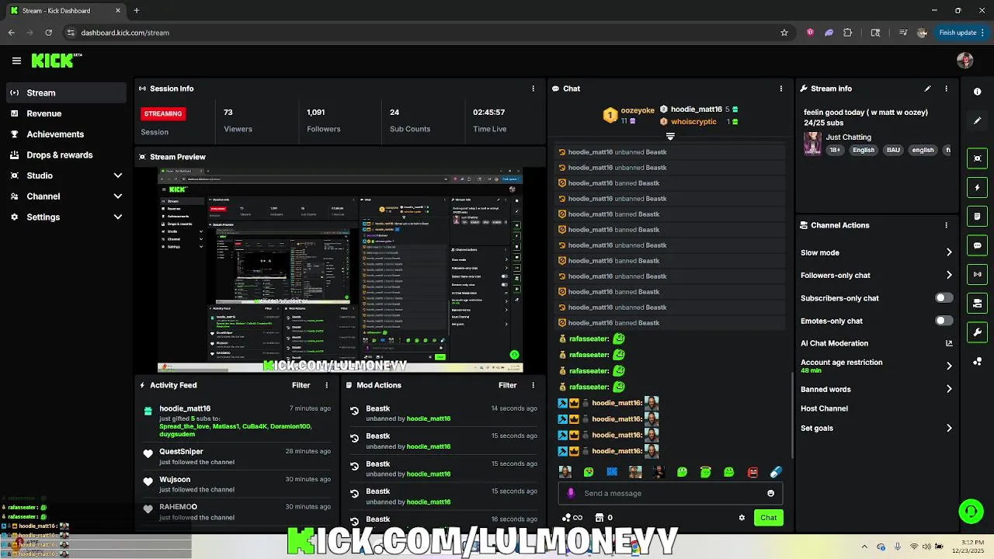Open Account age restriction options arrow
Image resolution: width=994 pixels, height=559 pixels.
[949, 366]
